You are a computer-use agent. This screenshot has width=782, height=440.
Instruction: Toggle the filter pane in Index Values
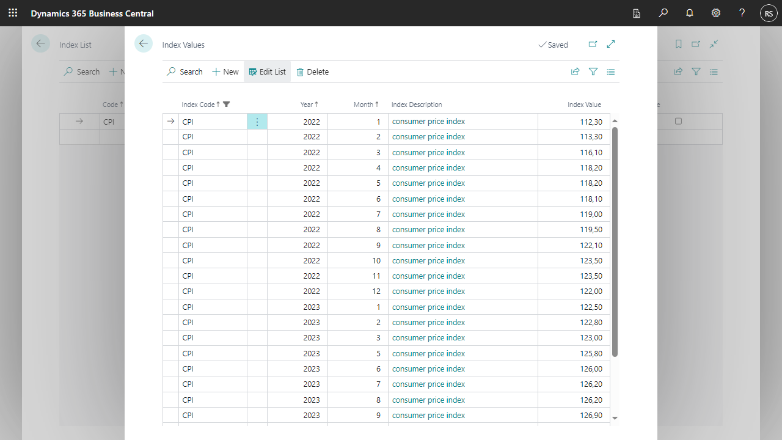click(593, 71)
